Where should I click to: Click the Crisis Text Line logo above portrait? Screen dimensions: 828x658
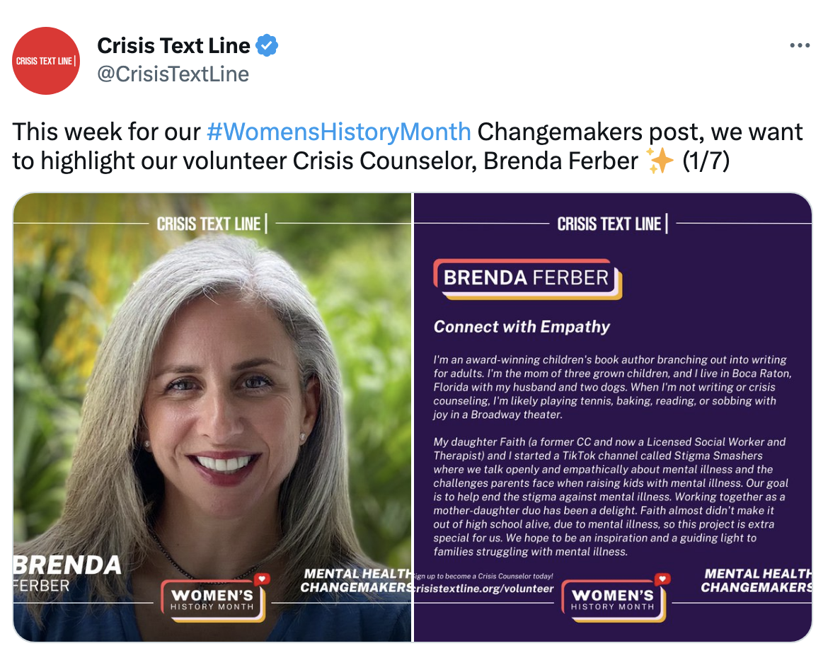tap(212, 224)
